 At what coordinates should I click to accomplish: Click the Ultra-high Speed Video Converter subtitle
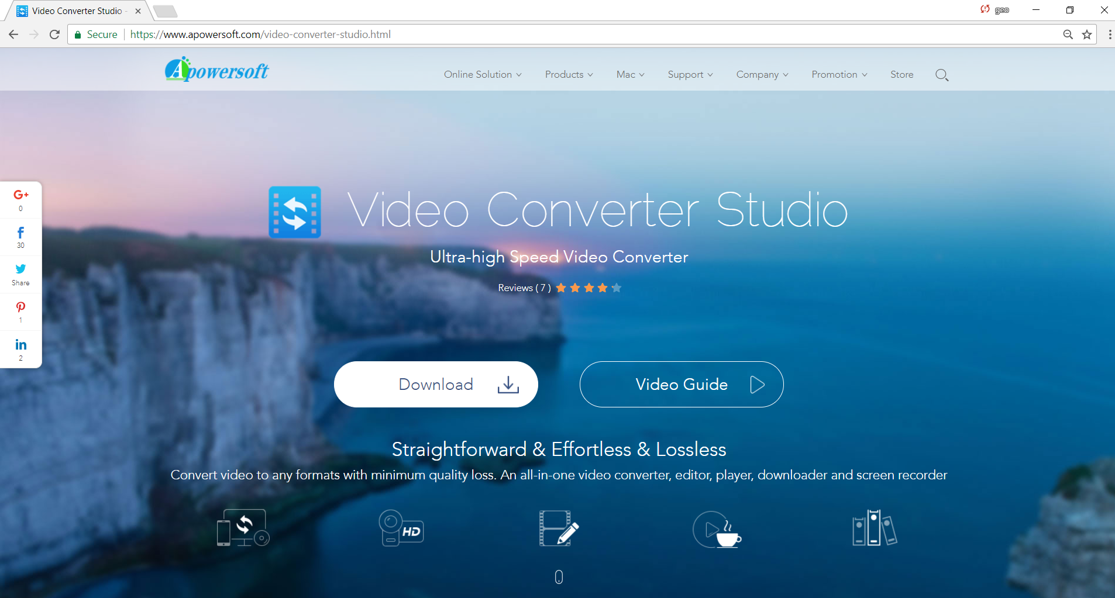[559, 257]
